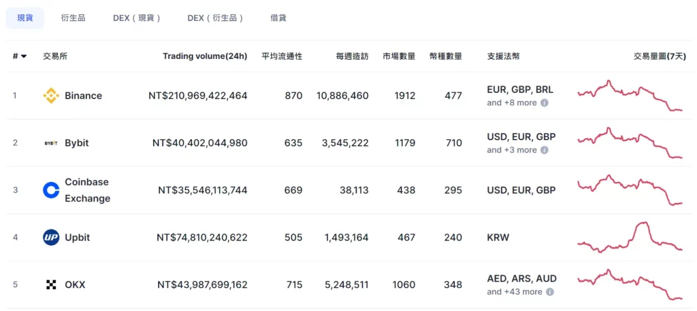Open info icon next to Bybit's +3 more
Screen dimensions: 697x311
coord(544,150)
